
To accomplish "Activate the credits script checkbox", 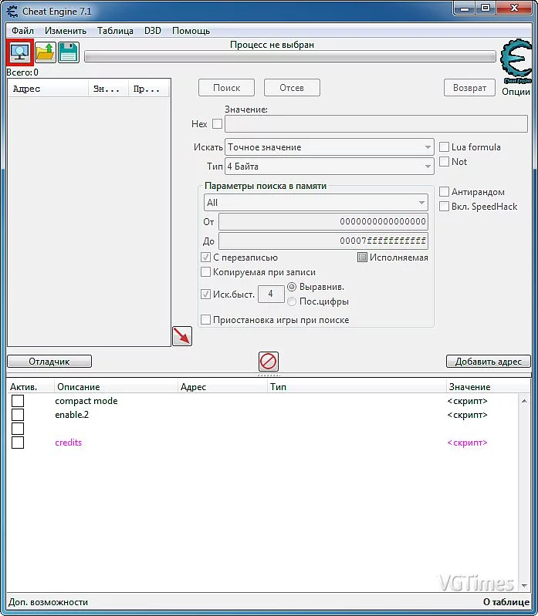I will [x=18, y=443].
